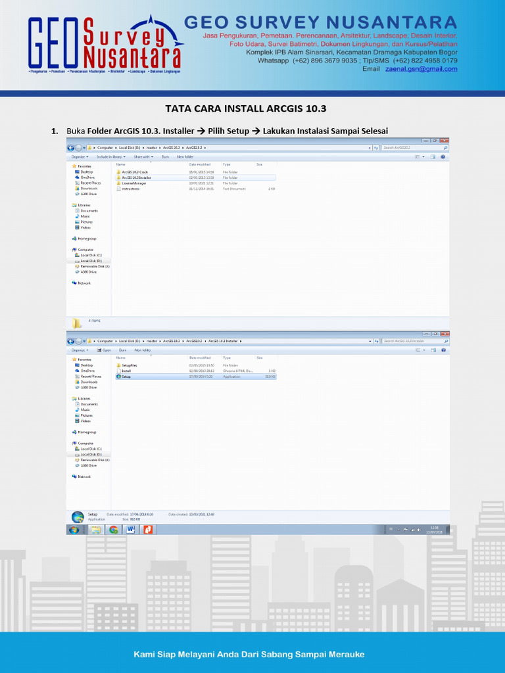Viewport: 505px width, 673px height.
Task: Open Google Chrome from the taskbar
Action: click(x=113, y=530)
